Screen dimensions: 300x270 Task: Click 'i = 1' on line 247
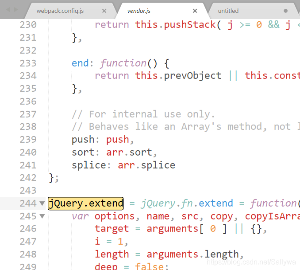tap(109, 242)
